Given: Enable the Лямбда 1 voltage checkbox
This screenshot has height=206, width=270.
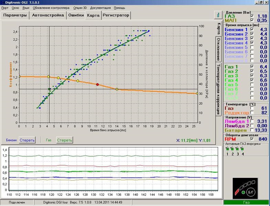Looking at the screenshot, I should tap(252, 121).
